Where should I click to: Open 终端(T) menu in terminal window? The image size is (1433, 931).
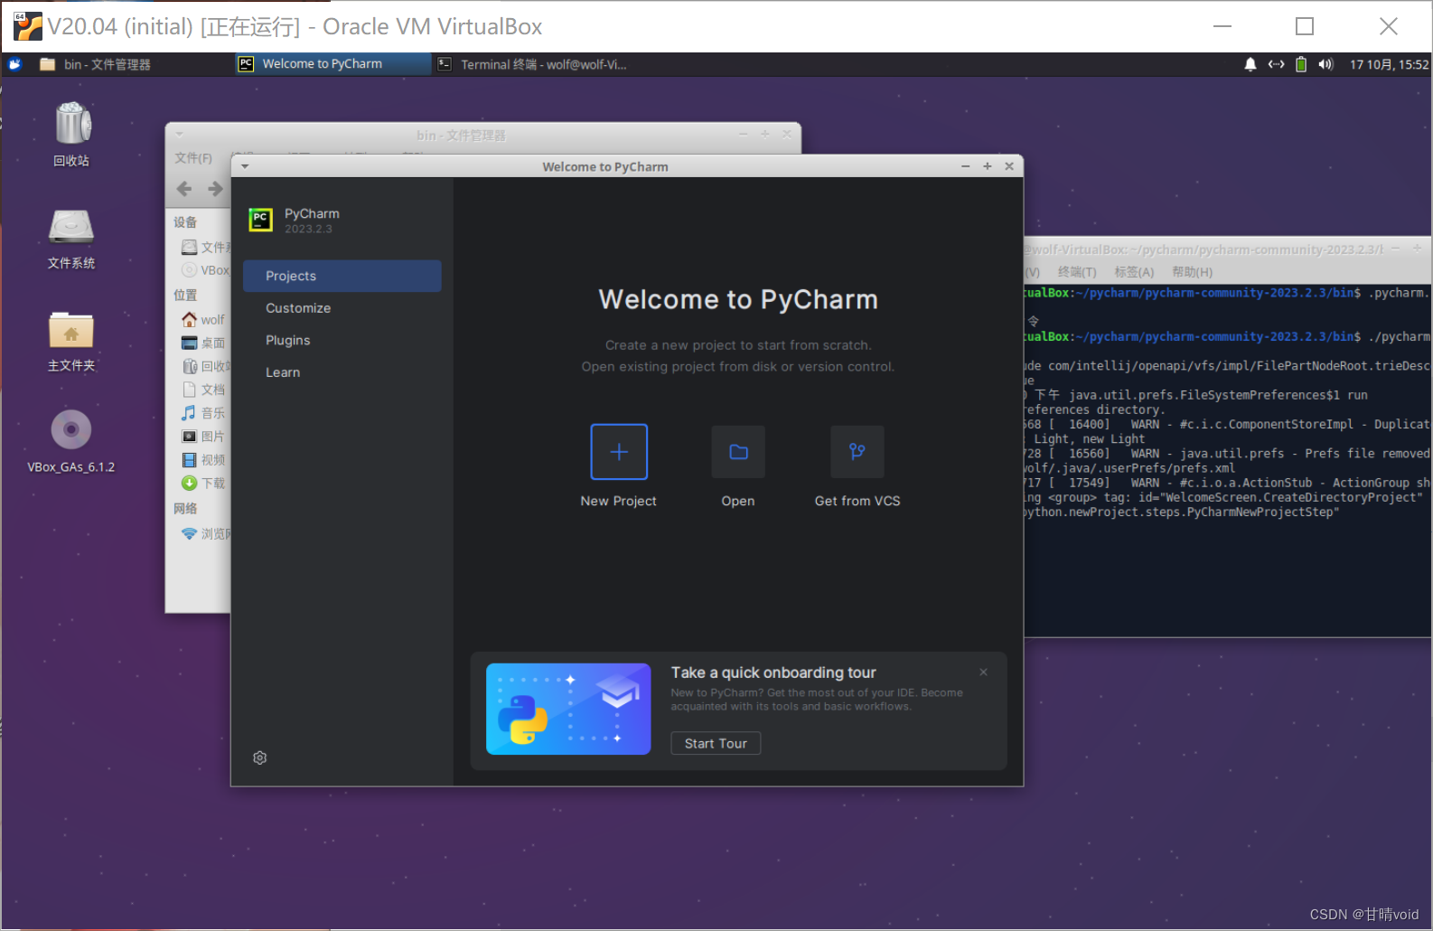[1077, 272]
